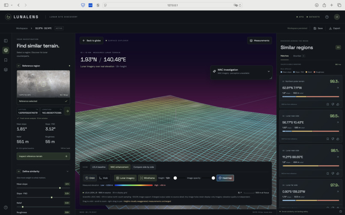The image size is (345, 215).
Task: Bookmark the Northern polar terrain match
Action: coord(327,104)
